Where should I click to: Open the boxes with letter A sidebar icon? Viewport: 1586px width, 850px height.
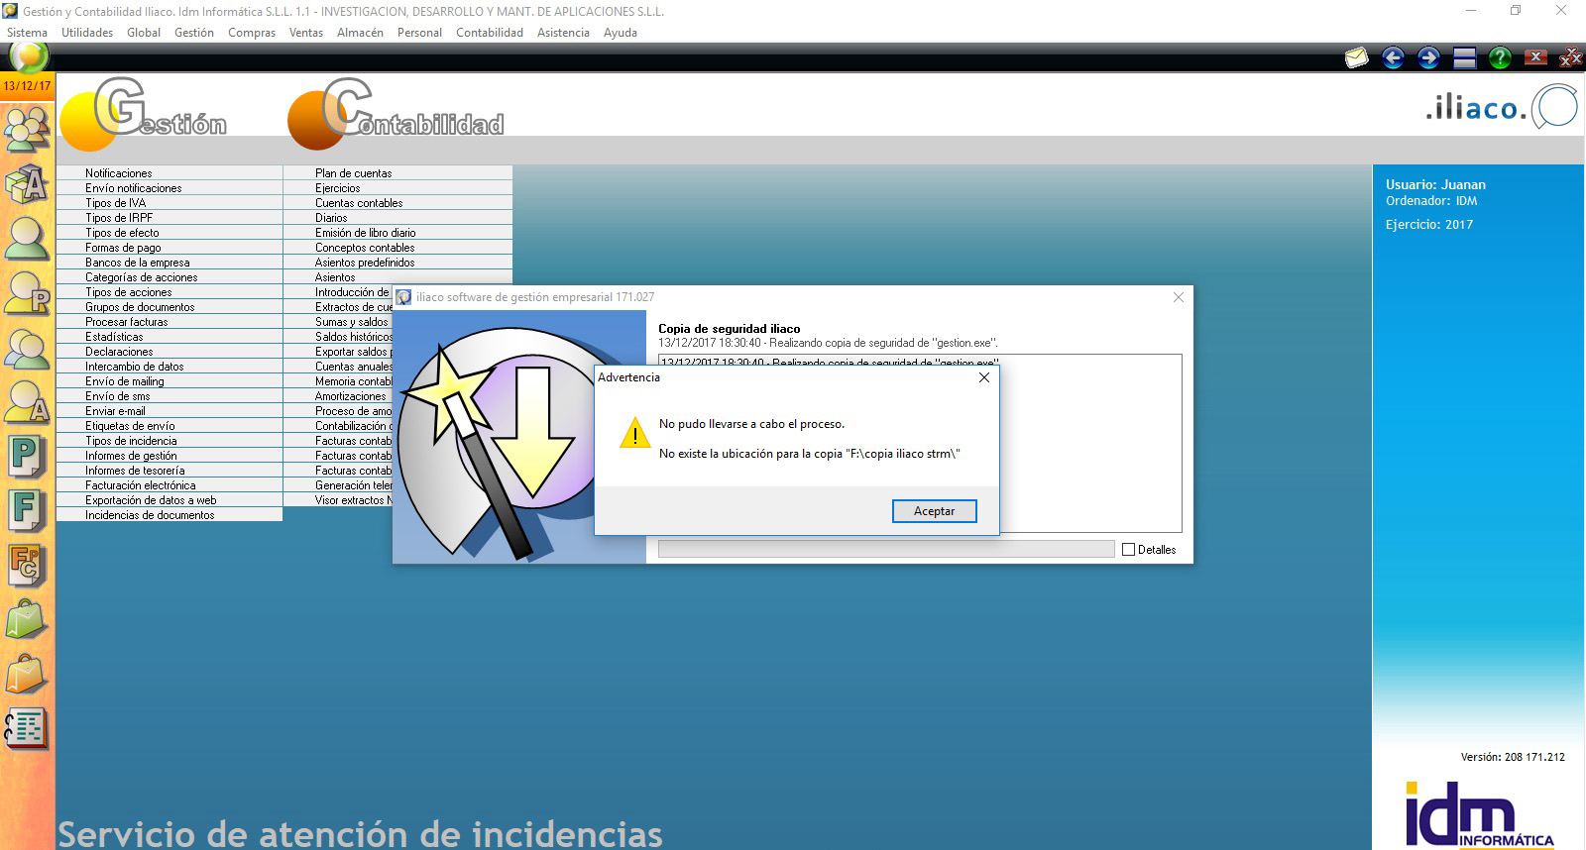point(27,184)
